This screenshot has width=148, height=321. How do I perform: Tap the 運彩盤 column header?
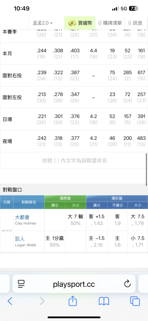coord(117,198)
